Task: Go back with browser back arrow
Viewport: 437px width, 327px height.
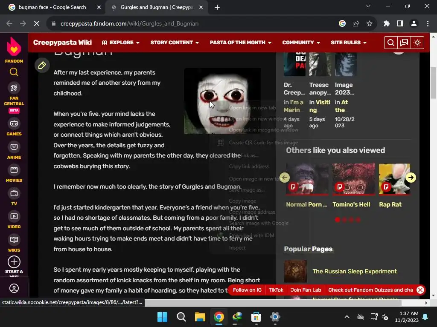Action: [9, 24]
